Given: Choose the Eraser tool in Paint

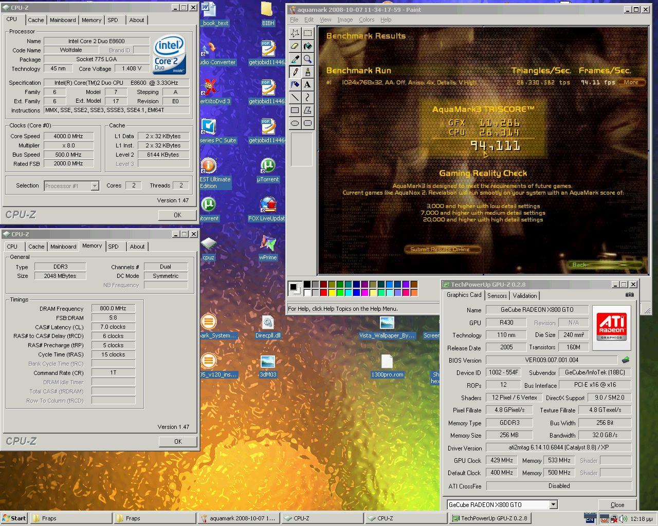Looking at the screenshot, I should [295, 46].
